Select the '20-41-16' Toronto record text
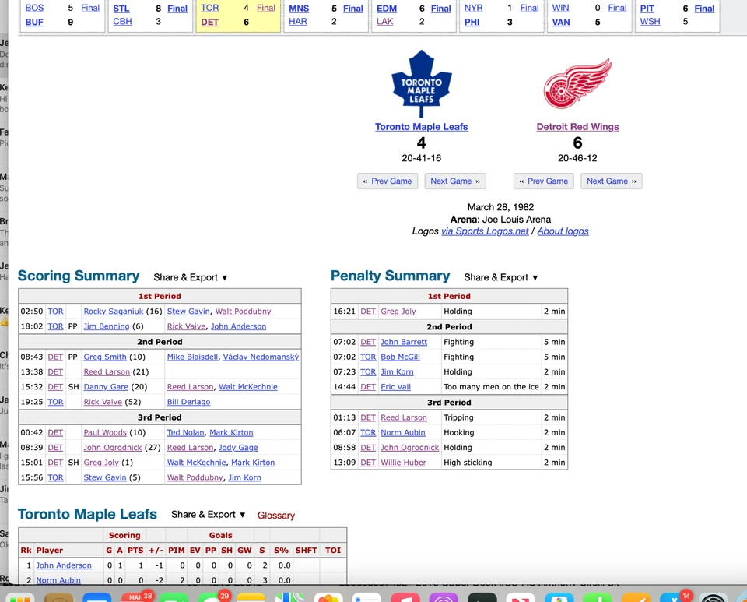This screenshot has height=602, width=747. point(421,158)
